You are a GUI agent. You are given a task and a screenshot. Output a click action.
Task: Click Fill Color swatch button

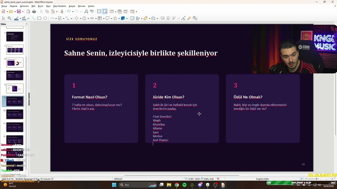pos(24,18)
